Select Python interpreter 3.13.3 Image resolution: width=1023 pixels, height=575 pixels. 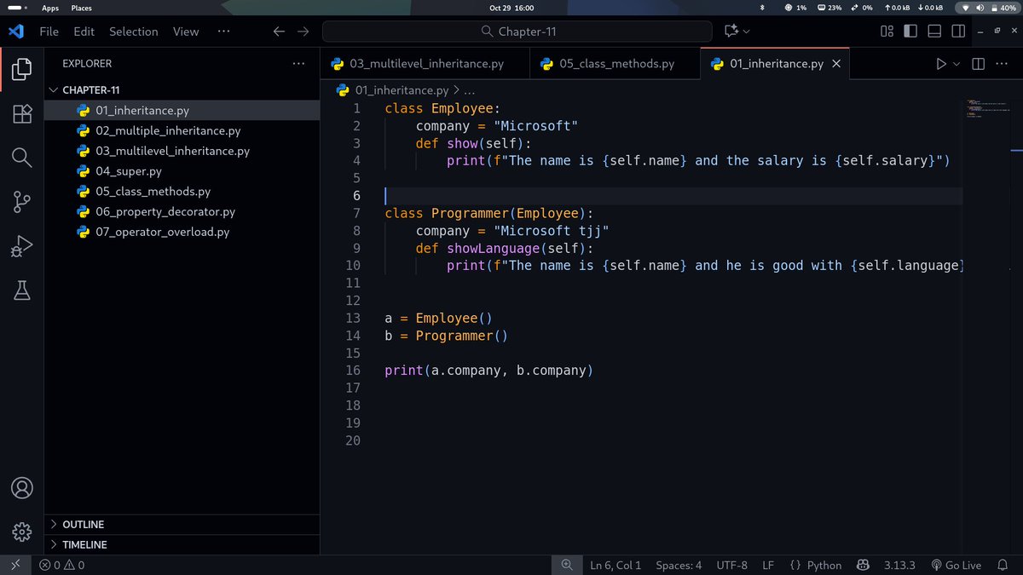899,565
